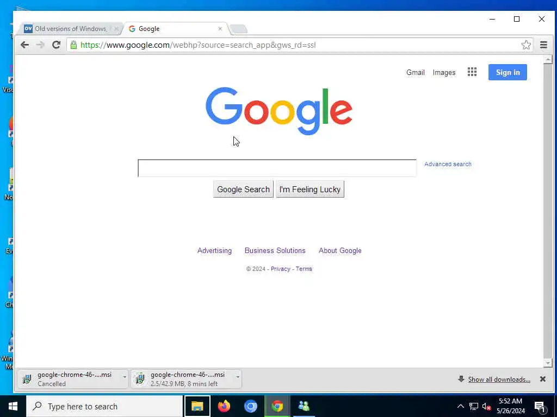Click the msi file icon of cancelled download

pyautogui.click(x=27, y=378)
